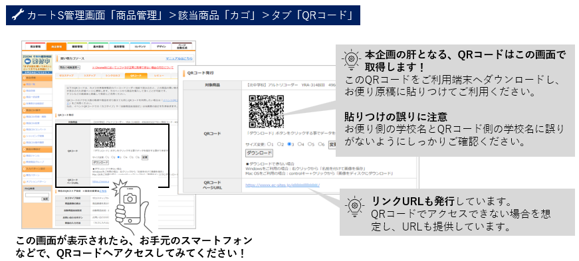This screenshot has width=579, height=261.
Task: Open red Chrome referrer notice link
Action: click(x=132, y=67)
